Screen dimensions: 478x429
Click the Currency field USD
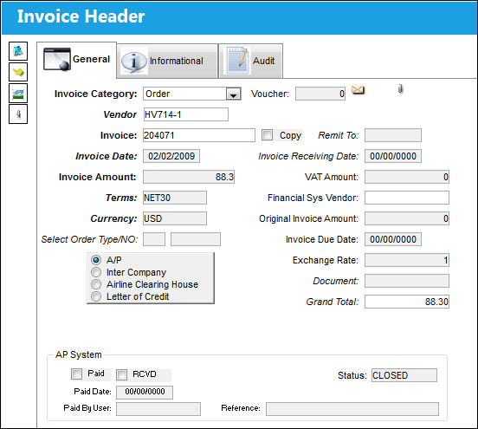(175, 218)
